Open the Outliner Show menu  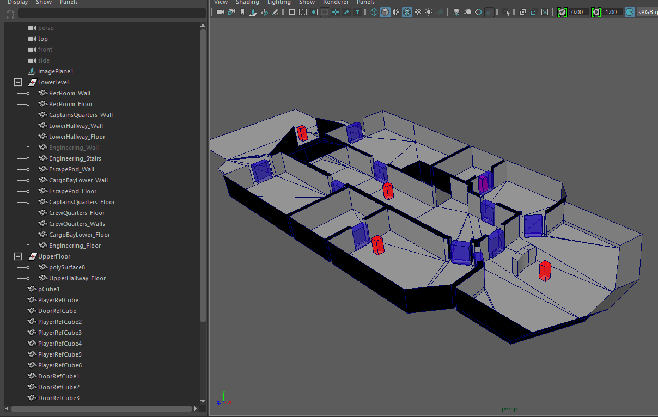(44, 2)
